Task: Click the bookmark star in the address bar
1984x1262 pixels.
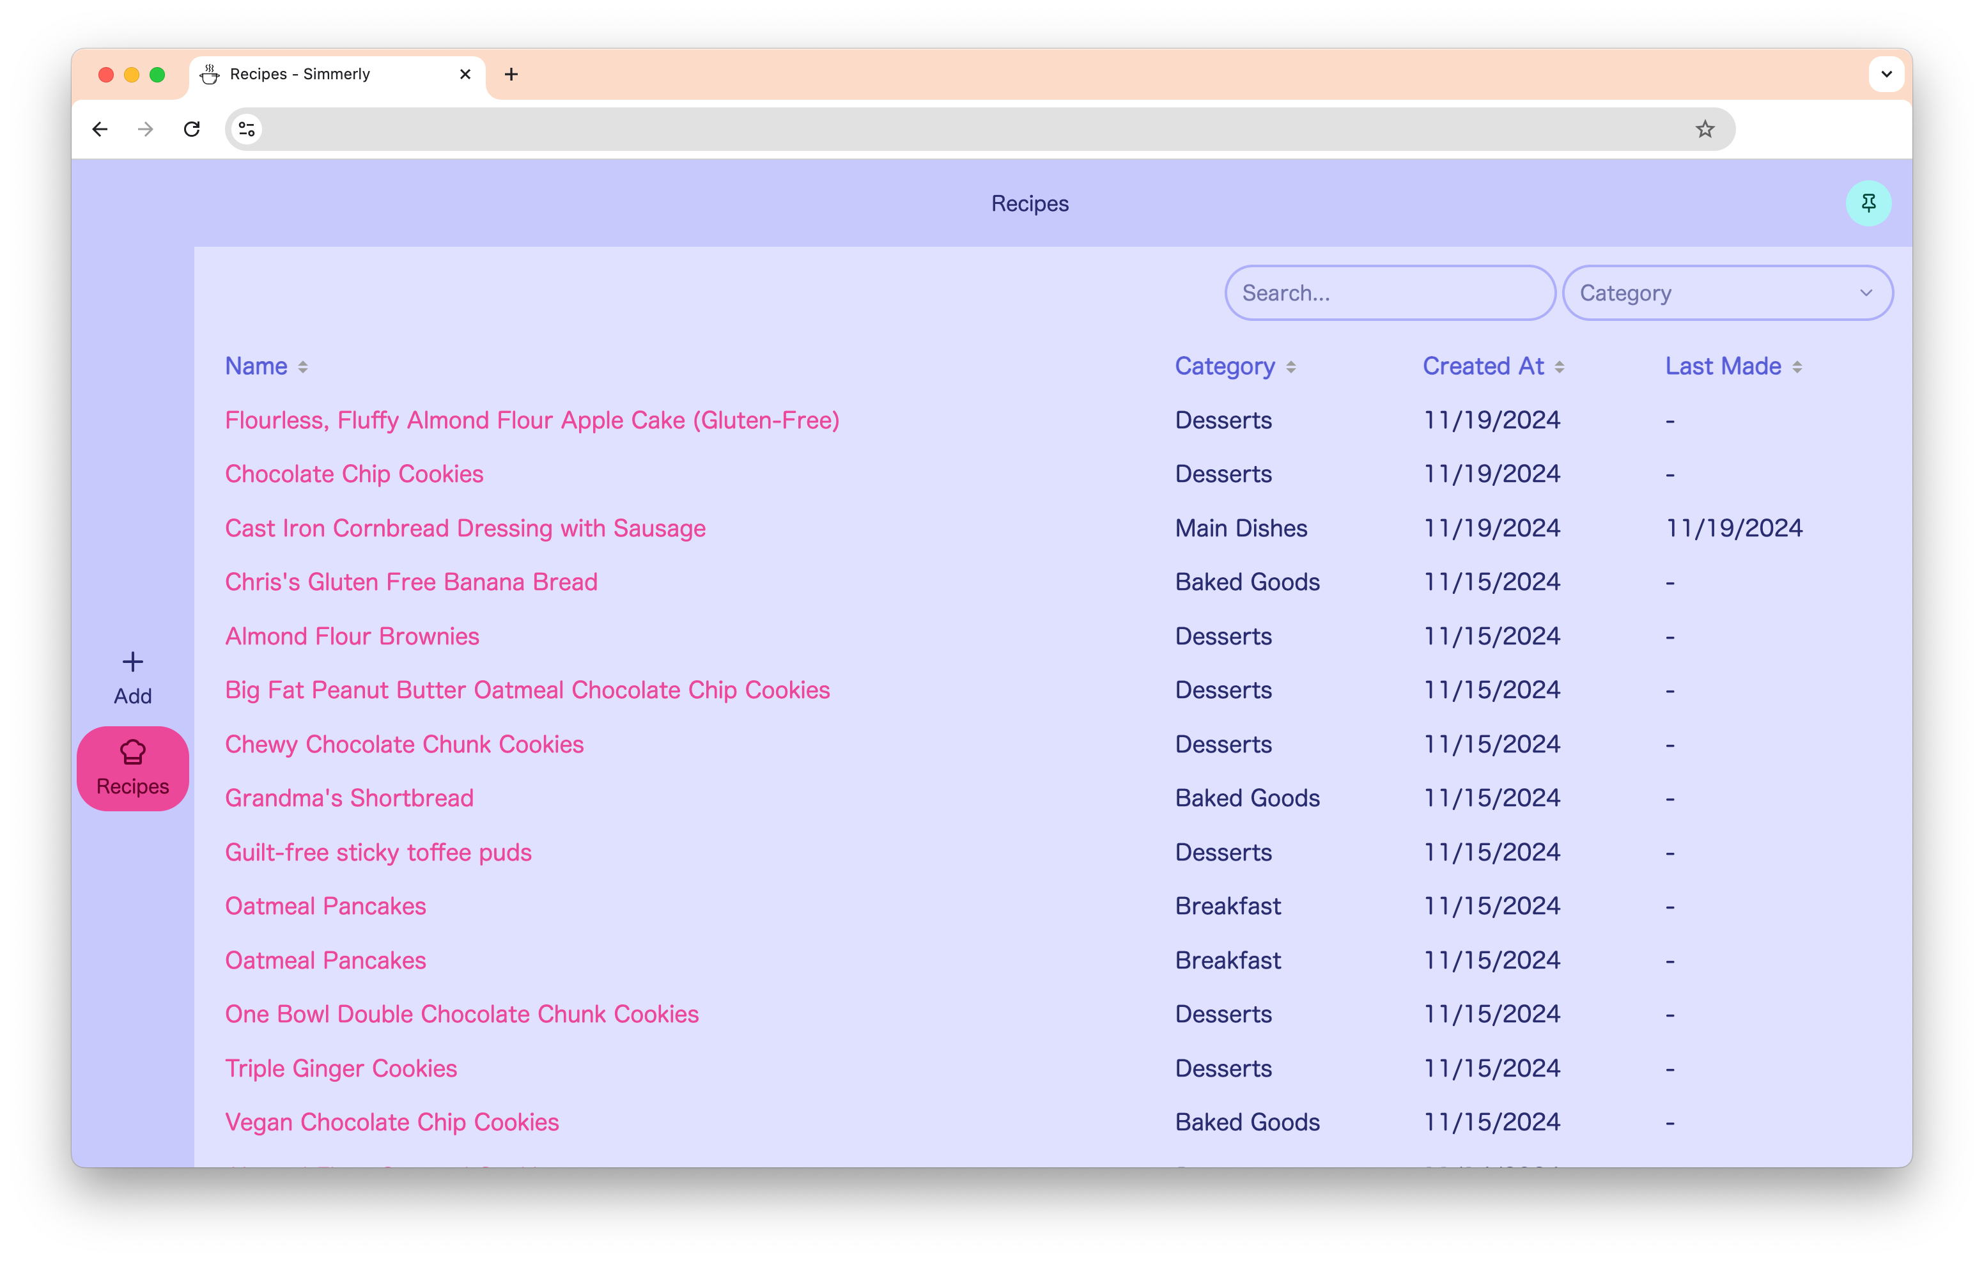Action: [x=1704, y=129]
